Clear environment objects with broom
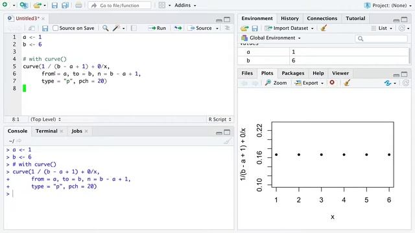 pyautogui.click(x=324, y=28)
